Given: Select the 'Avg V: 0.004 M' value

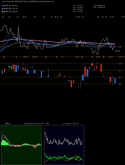Looking at the screenshot, I should [99, 5].
